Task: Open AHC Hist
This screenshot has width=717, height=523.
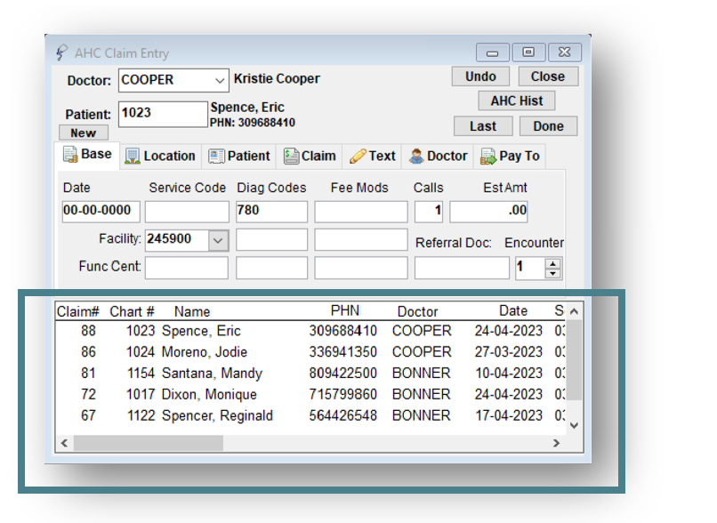Action: point(517,101)
